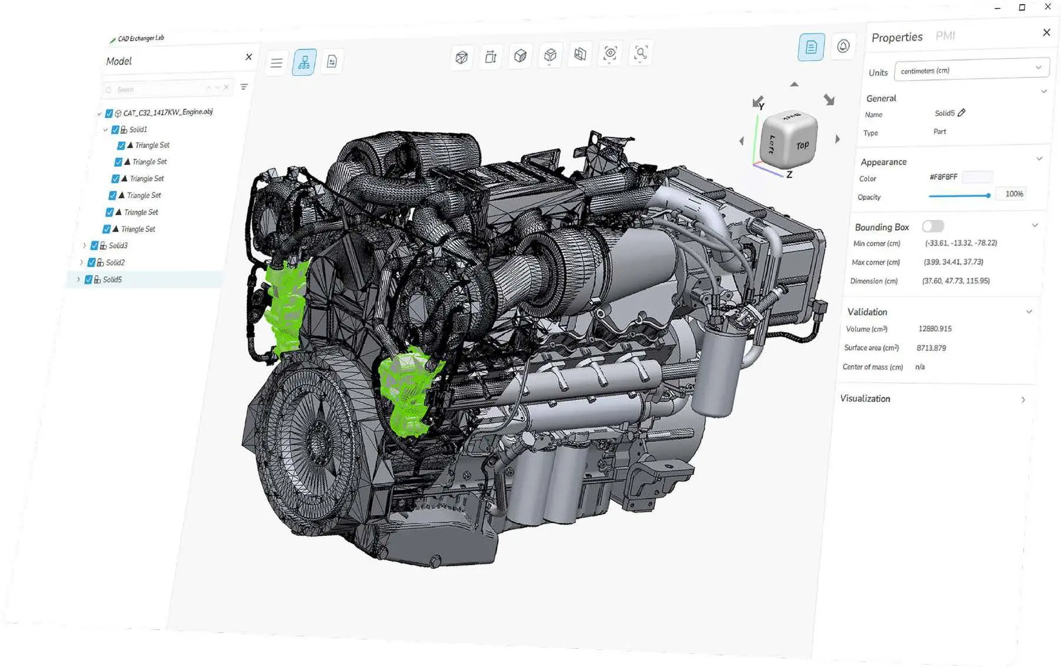Click the surface area value 8713.879
This screenshot has height=667, width=1061.
point(932,348)
